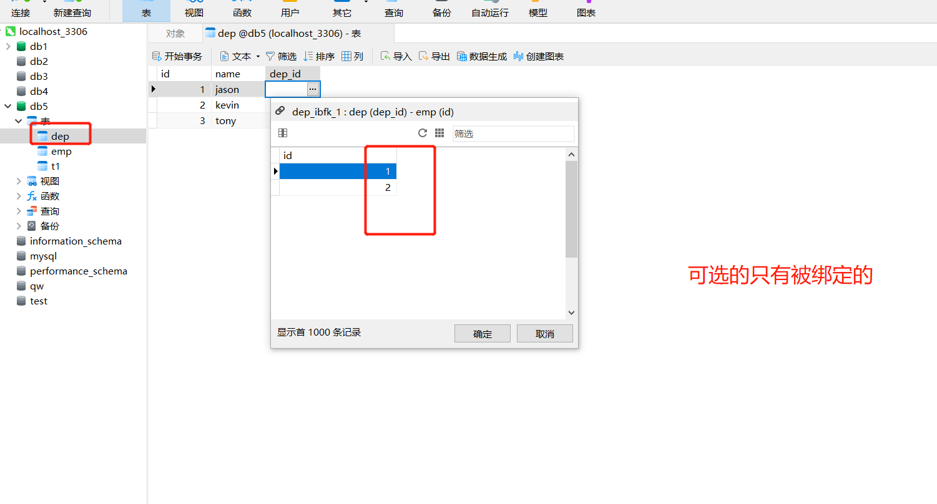This screenshot has width=937, height=504.
Task: Expand the db1 database node arrow
Action: [7, 46]
